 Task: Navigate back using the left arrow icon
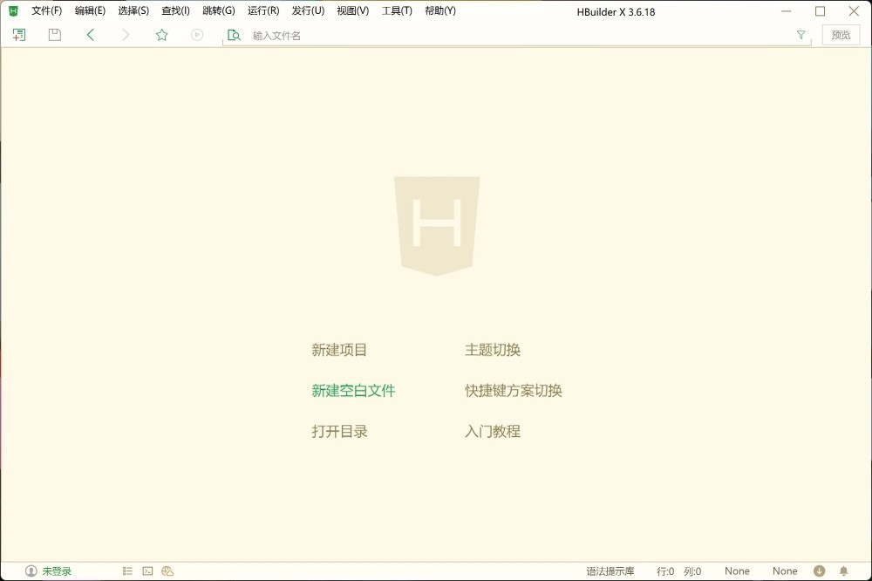pyautogui.click(x=91, y=34)
